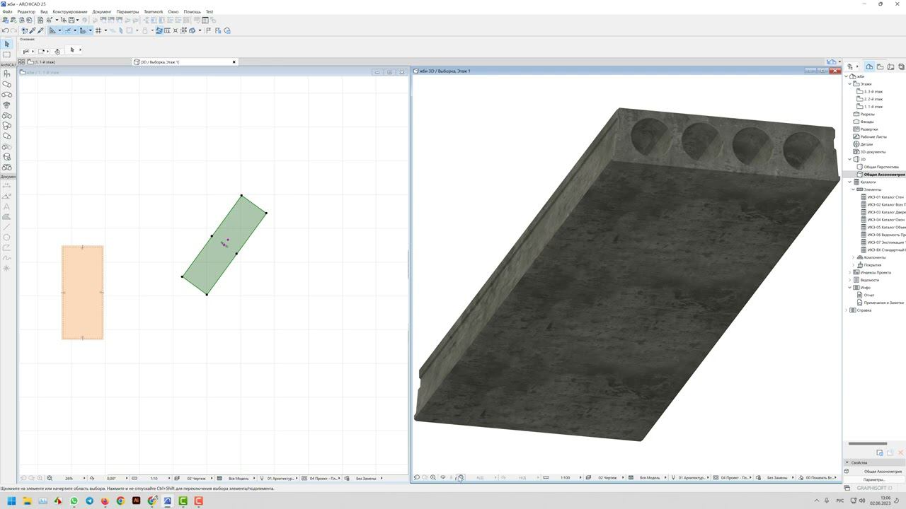Open Фасады in the Navigator tree
Image resolution: width=906 pixels, height=509 pixels.
866,122
